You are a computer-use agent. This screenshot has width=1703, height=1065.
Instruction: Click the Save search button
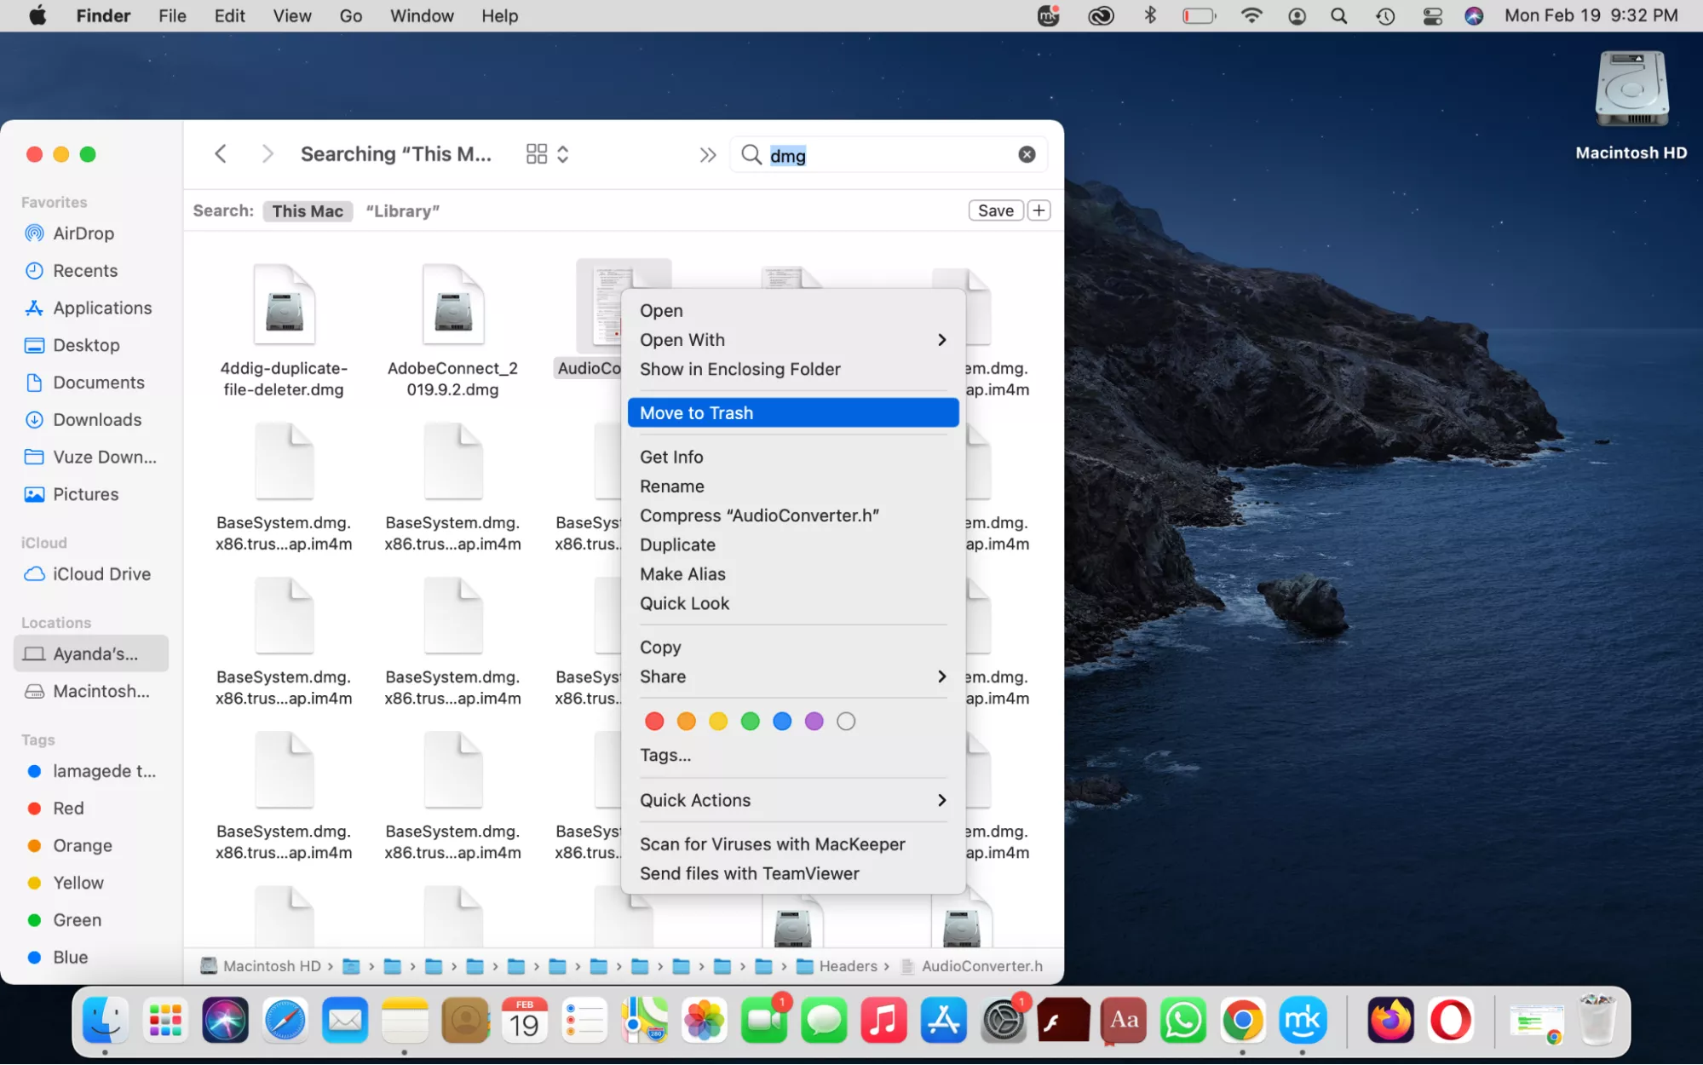click(x=994, y=210)
